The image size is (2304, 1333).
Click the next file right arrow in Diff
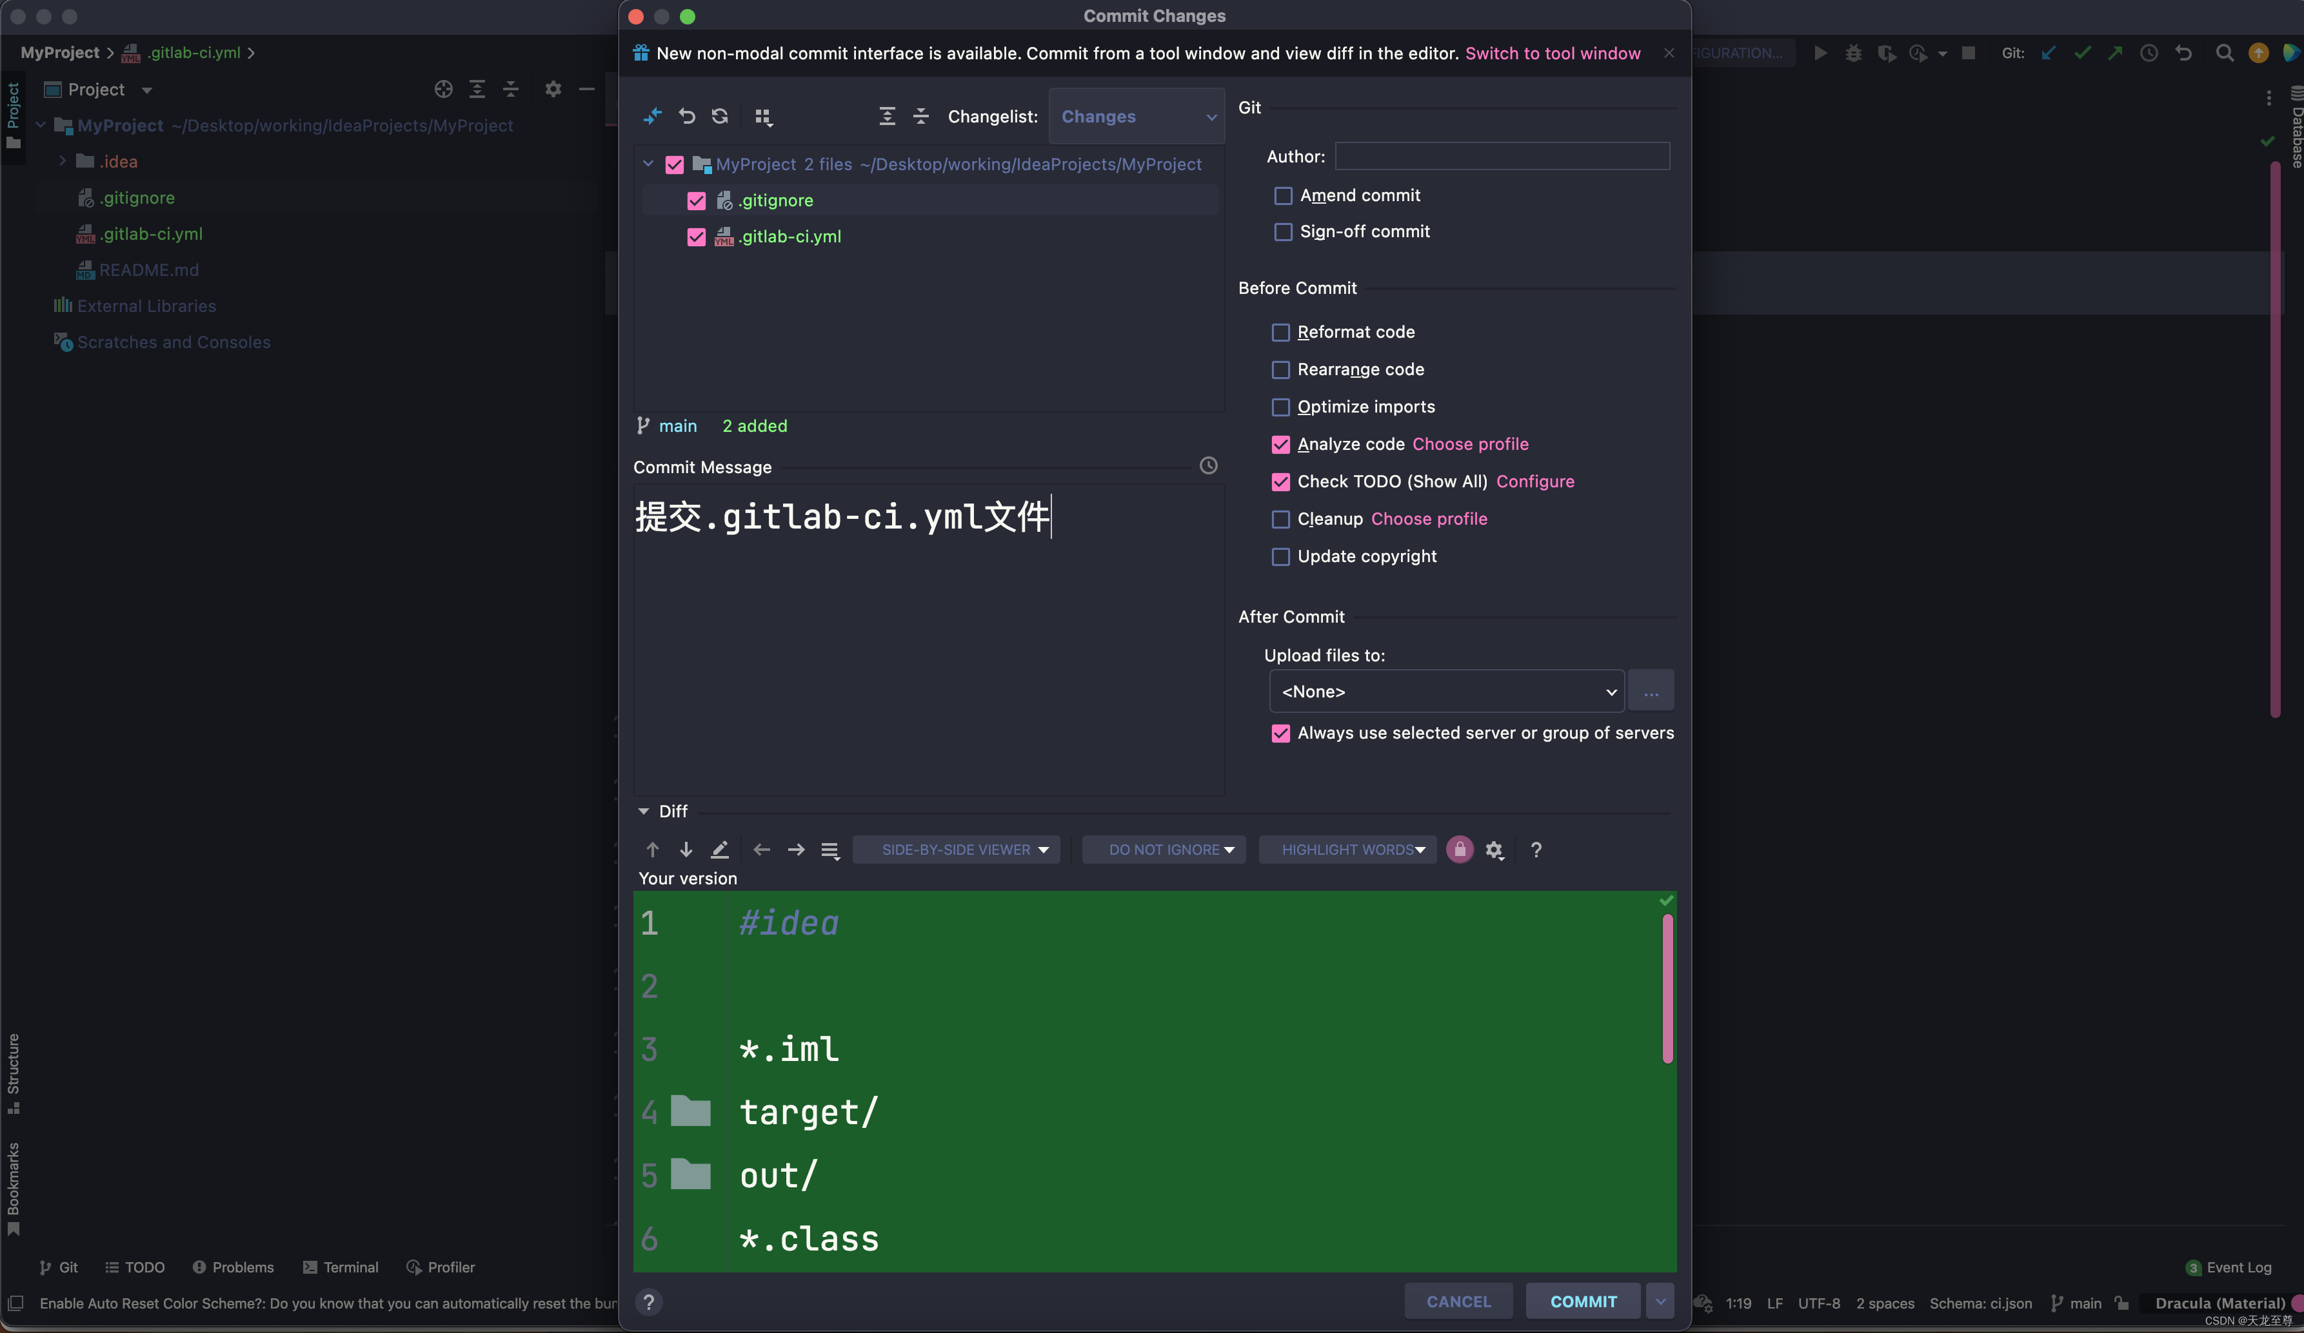click(797, 850)
